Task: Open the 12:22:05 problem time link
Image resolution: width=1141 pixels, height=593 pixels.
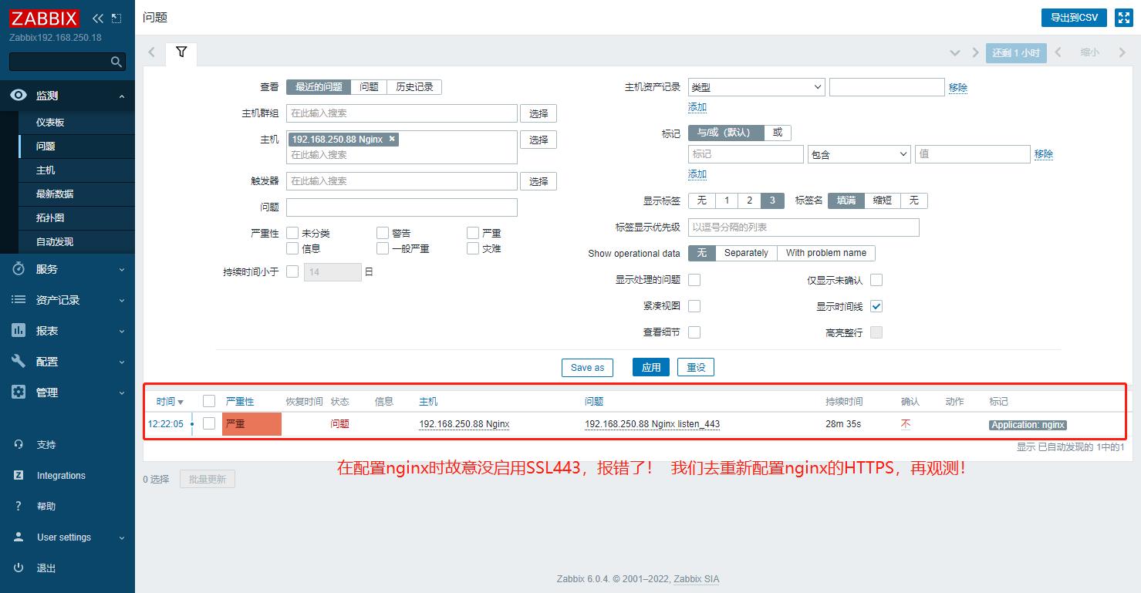Action: coord(166,424)
